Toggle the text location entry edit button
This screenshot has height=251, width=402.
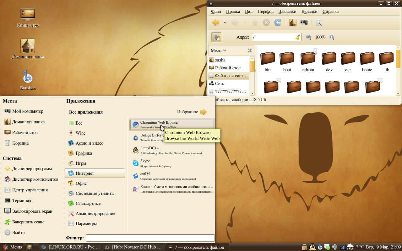[216, 37]
